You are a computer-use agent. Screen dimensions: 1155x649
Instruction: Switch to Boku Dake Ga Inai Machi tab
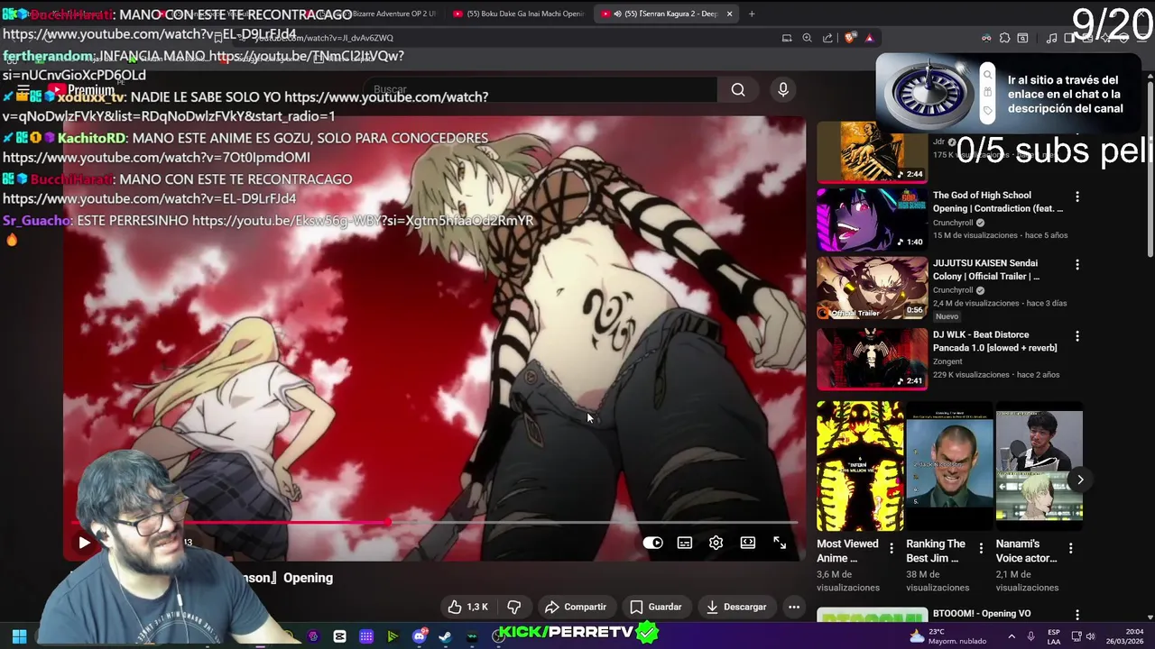coord(519,14)
